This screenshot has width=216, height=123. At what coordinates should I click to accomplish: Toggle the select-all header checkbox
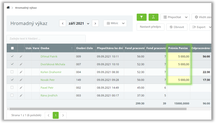12,48
